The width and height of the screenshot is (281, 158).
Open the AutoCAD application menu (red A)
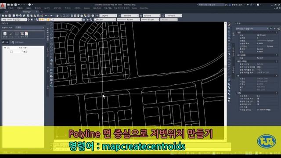(3, 6)
